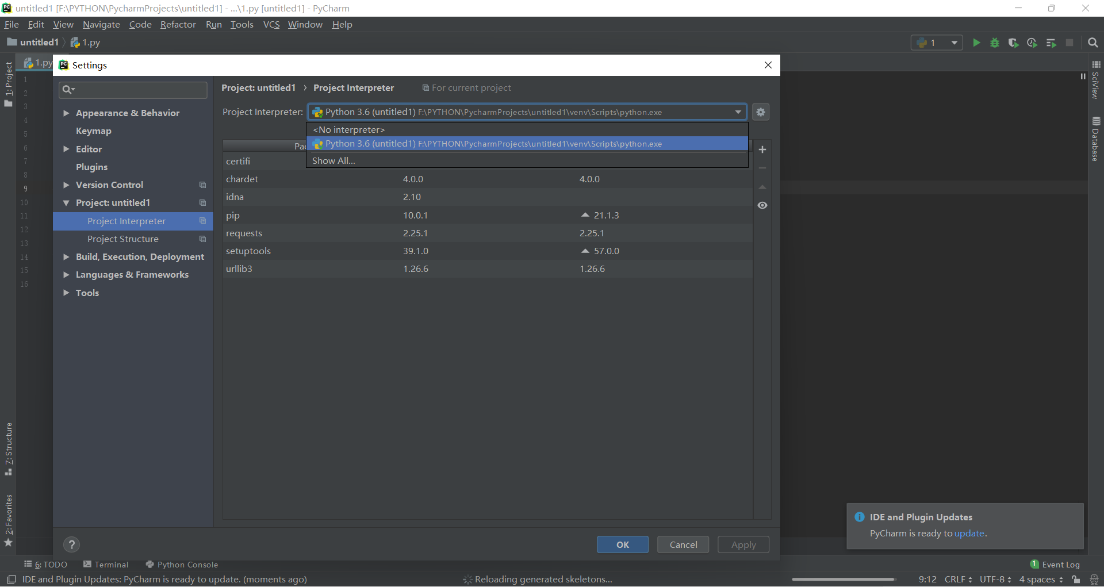
Task: Choose Python 3.6 (untitled1) in dropdown list
Action: (x=527, y=144)
